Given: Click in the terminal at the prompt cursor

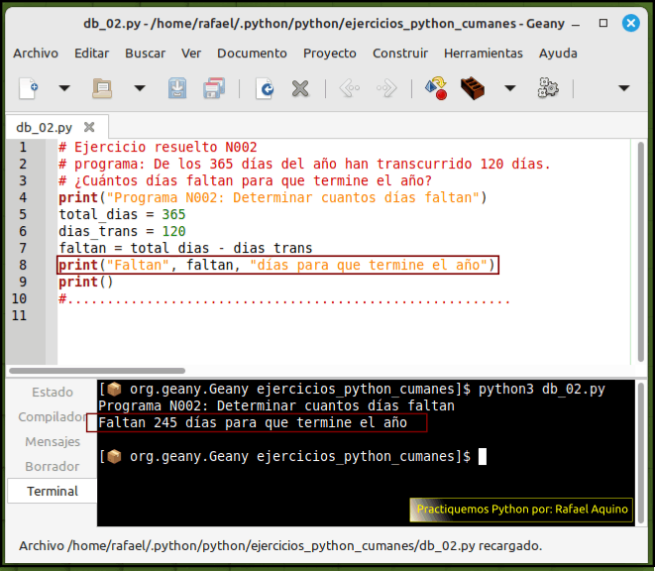Looking at the screenshot, I should click(x=483, y=457).
